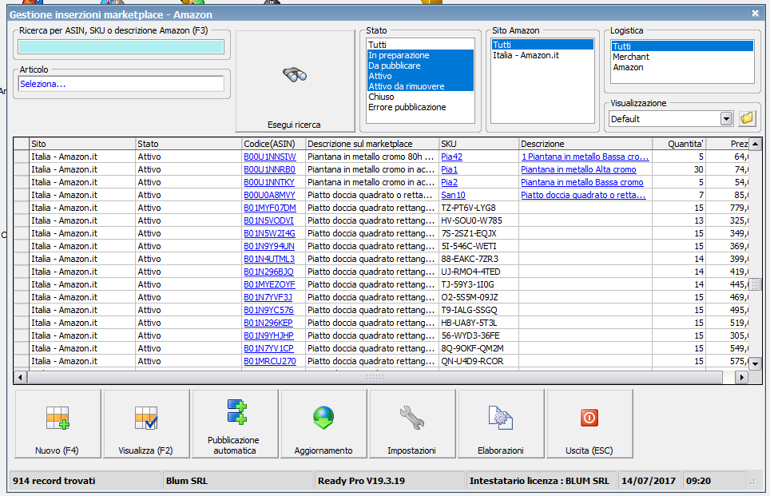Click Stato column header
The image size is (770, 496).
tap(189, 144)
